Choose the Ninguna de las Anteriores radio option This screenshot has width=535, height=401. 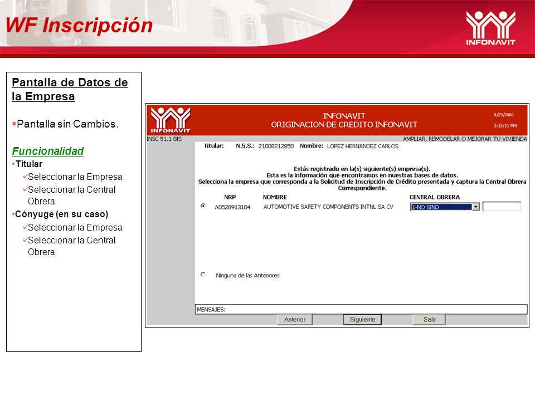pos(203,275)
